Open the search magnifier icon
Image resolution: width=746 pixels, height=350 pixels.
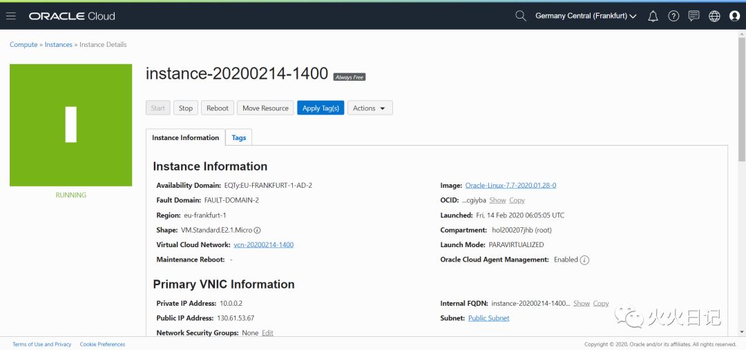(521, 16)
